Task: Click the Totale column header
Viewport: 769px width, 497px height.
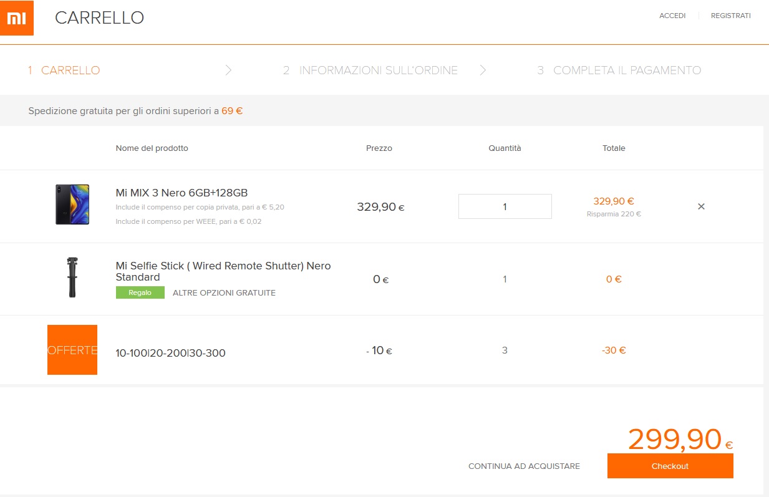Action: click(x=614, y=148)
